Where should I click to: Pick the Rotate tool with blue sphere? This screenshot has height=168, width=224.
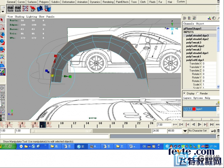click(2, 42)
